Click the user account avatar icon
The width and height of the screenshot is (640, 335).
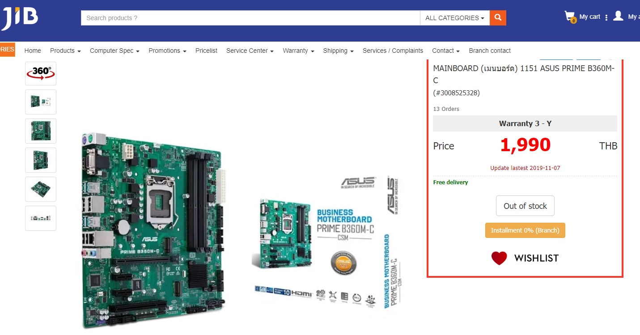click(618, 17)
